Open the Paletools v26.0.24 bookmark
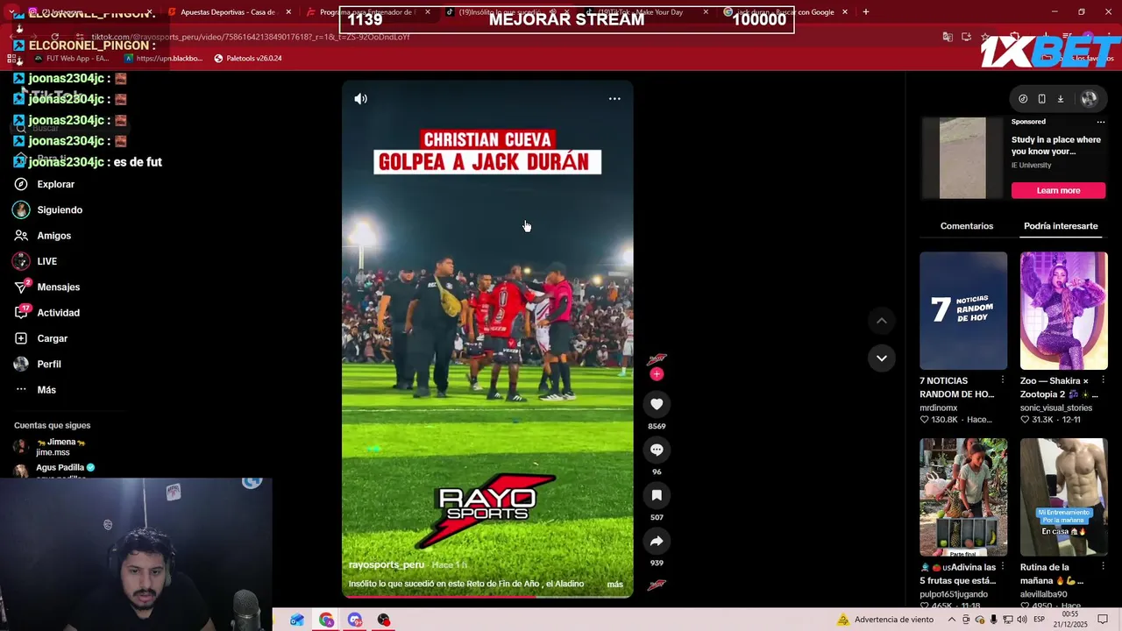1122x631 pixels. [x=248, y=59]
